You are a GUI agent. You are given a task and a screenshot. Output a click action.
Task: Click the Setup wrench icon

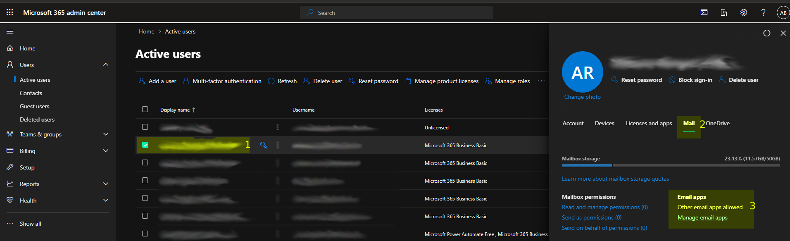pos(10,167)
